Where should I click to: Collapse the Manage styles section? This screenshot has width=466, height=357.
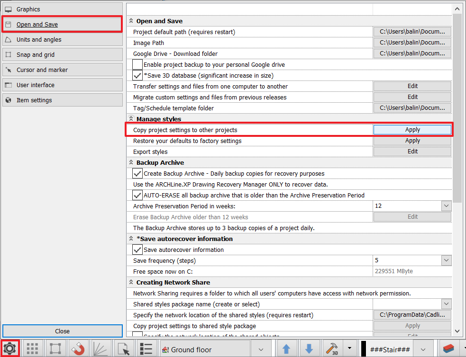coord(131,119)
